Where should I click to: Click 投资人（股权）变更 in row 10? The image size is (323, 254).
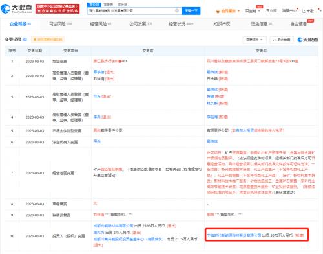[x=68, y=236]
